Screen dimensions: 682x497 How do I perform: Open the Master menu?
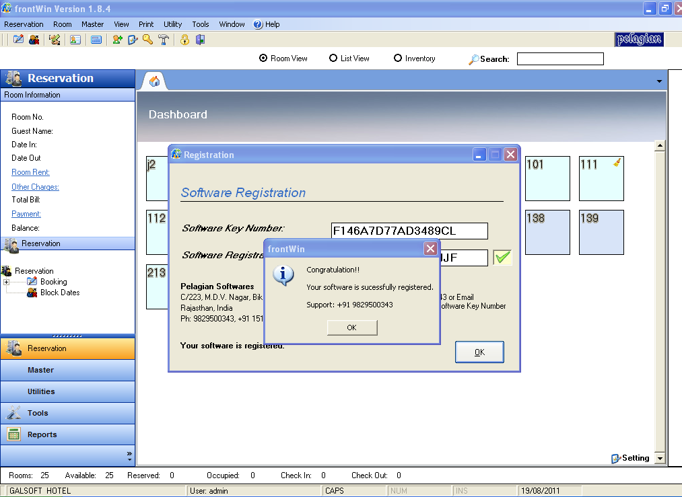93,24
